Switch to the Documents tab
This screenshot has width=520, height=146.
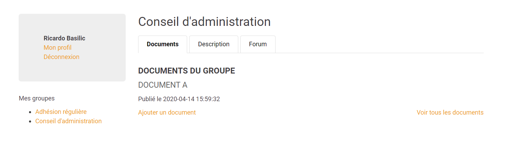(x=163, y=44)
